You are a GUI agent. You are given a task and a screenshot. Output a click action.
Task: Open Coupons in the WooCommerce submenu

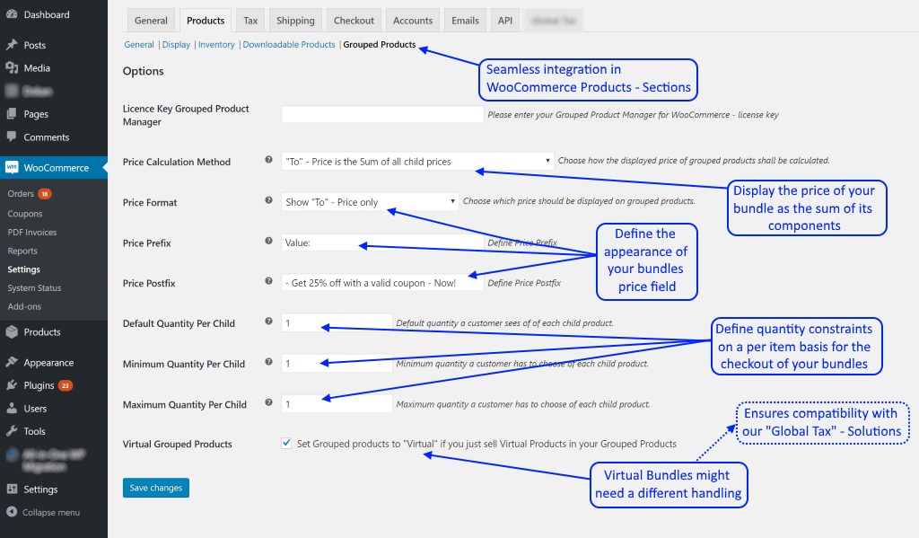pyautogui.click(x=24, y=214)
